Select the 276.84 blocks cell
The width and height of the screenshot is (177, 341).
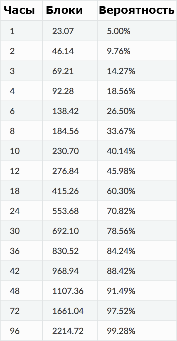(x=70, y=171)
